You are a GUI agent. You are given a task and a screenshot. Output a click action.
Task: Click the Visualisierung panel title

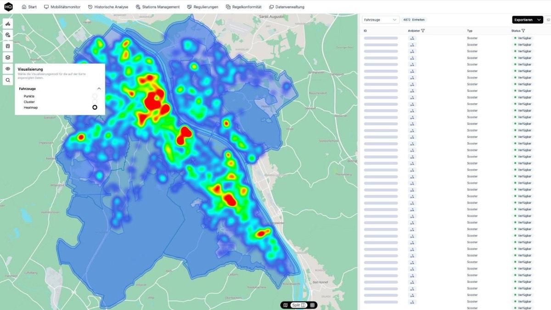(x=30, y=69)
